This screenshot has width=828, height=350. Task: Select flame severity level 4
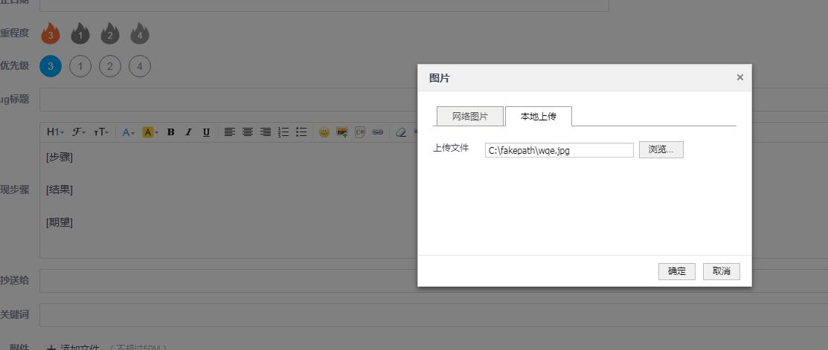click(x=139, y=33)
